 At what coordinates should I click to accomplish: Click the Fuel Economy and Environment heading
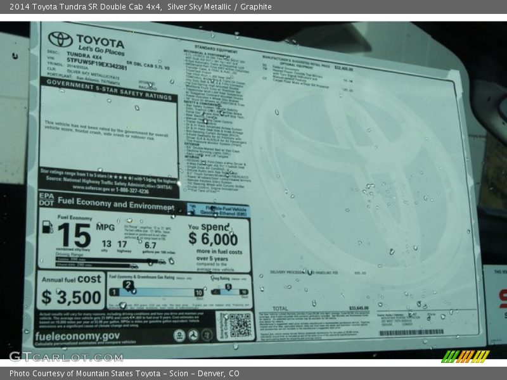pyautogui.click(x=116, y=204)
